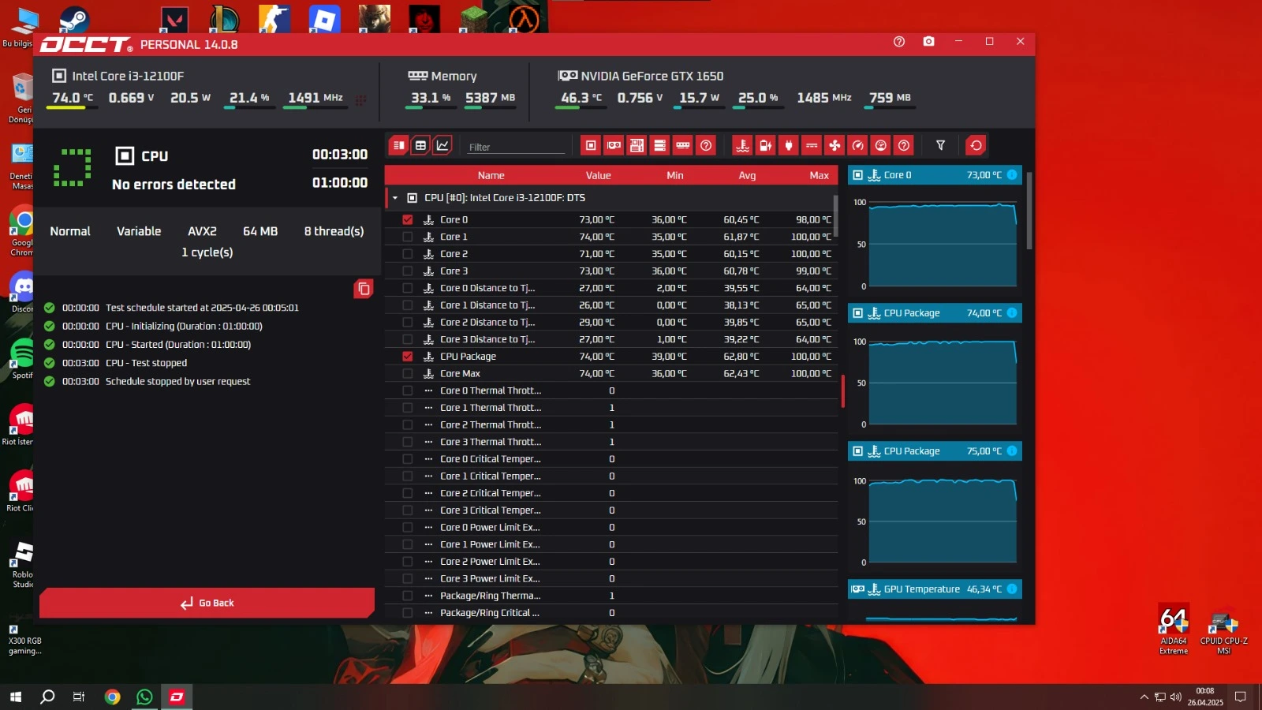1262x710 pixels.
Task: Check the Core Max row checkbox
Action: [x=408, y=374]
